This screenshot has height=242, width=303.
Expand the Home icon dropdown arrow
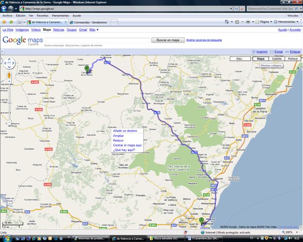[232, 22]
